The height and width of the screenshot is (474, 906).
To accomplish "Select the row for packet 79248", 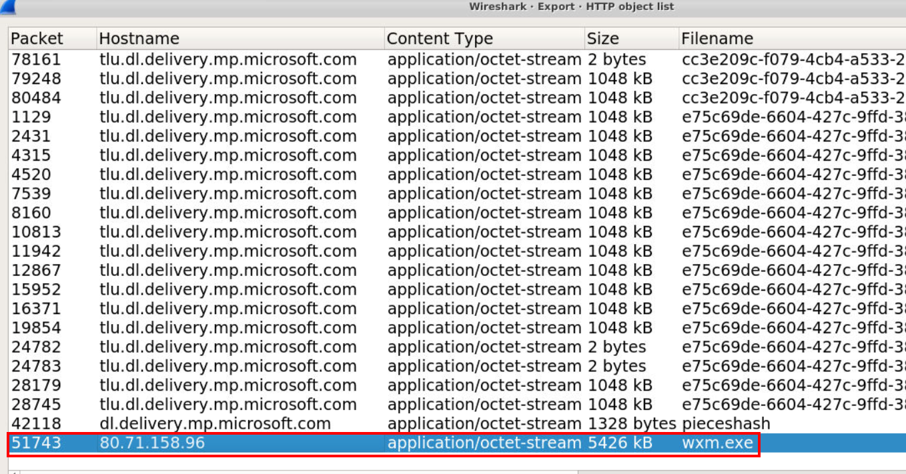I will pyautogui.click(x=457, y=79).
